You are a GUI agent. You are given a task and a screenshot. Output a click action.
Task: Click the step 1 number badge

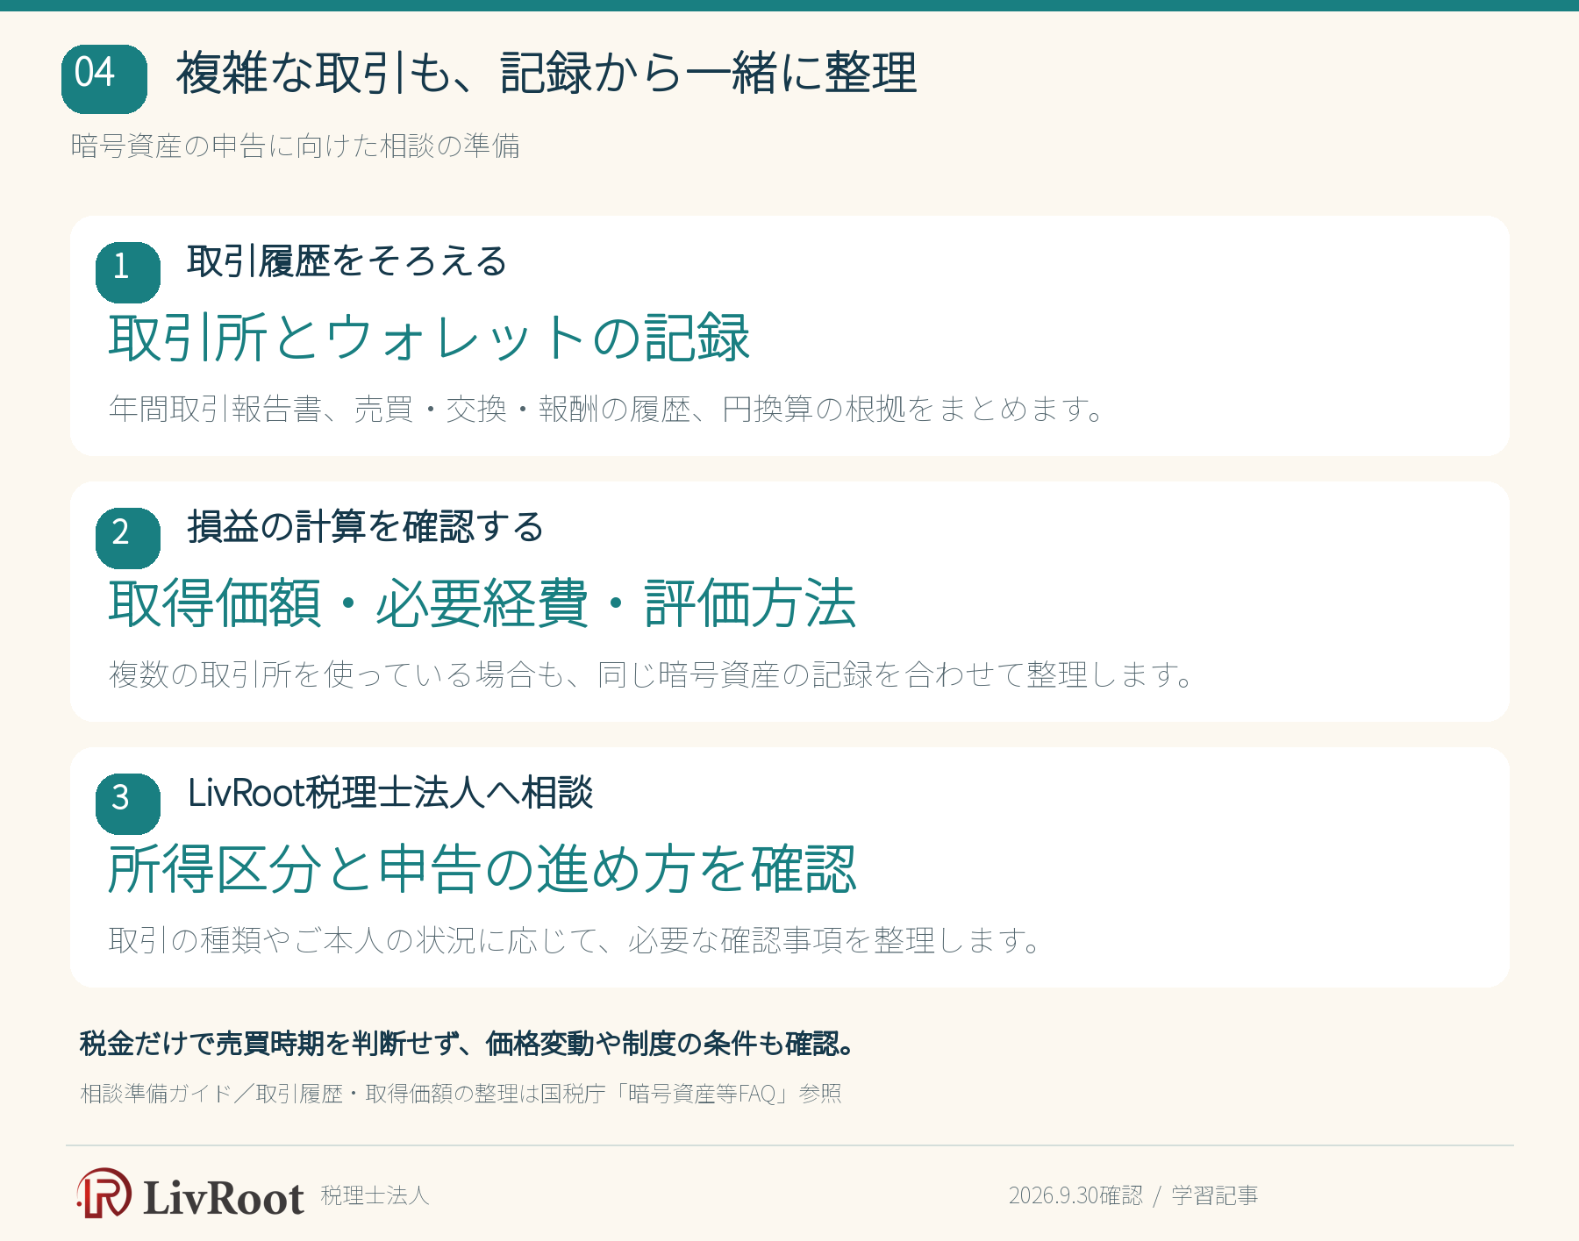click(x=128, y=273)
